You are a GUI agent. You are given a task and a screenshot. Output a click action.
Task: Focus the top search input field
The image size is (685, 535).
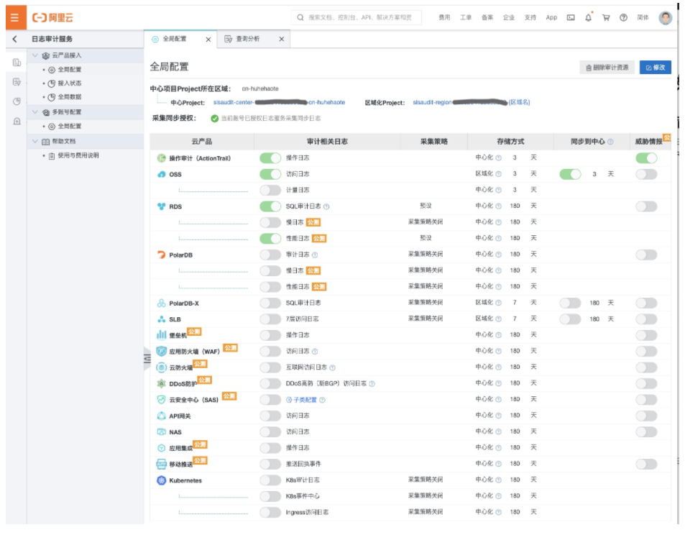pyautogui.click(x=357, y=17)
